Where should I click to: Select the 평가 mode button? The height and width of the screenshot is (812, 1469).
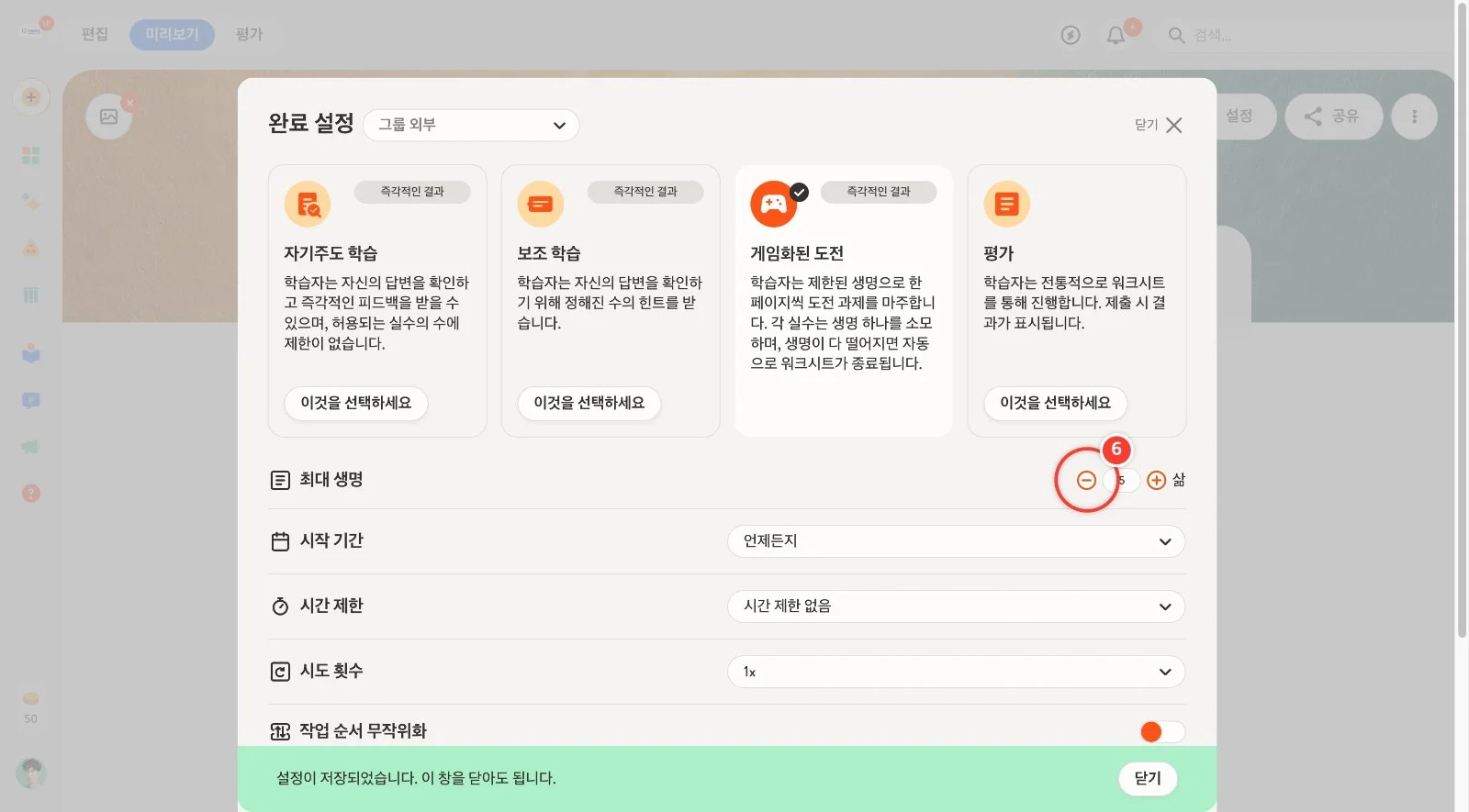(x=1056, y=403)
